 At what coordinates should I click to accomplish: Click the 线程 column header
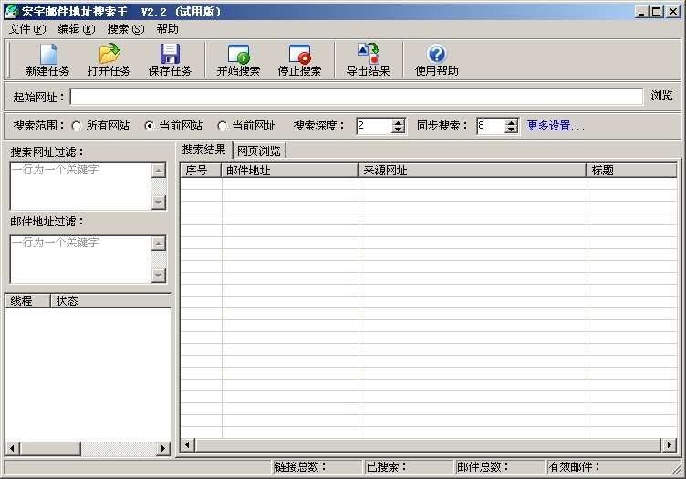[28, 301]
